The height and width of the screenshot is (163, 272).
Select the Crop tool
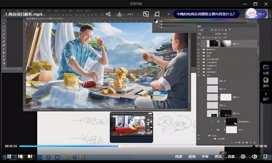click(4, 38)
